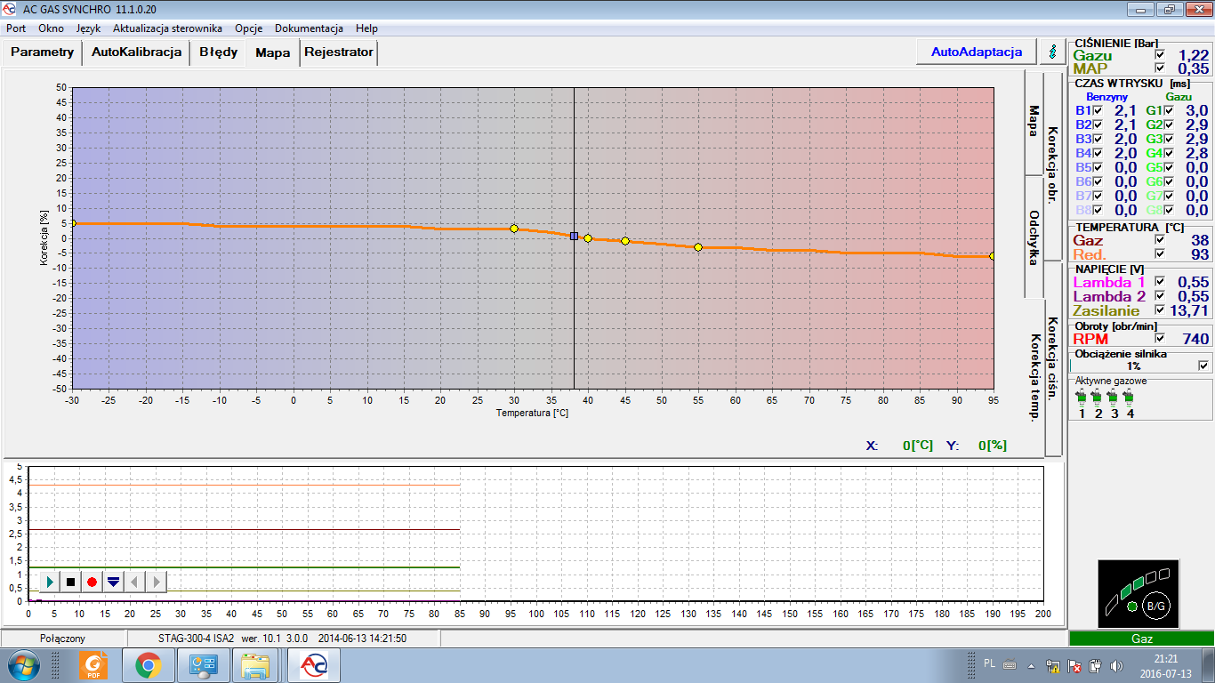Toggle the Red. temperature checkbox

tap(1159, 254)
